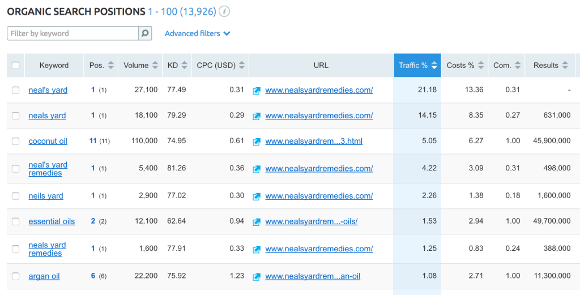
Task: Check the box for neils yard row
Action: coord(15,196)
